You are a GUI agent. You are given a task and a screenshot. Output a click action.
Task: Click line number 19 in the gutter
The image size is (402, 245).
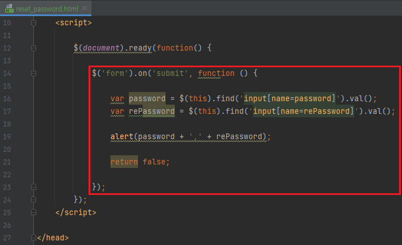[x=7, y=137]
